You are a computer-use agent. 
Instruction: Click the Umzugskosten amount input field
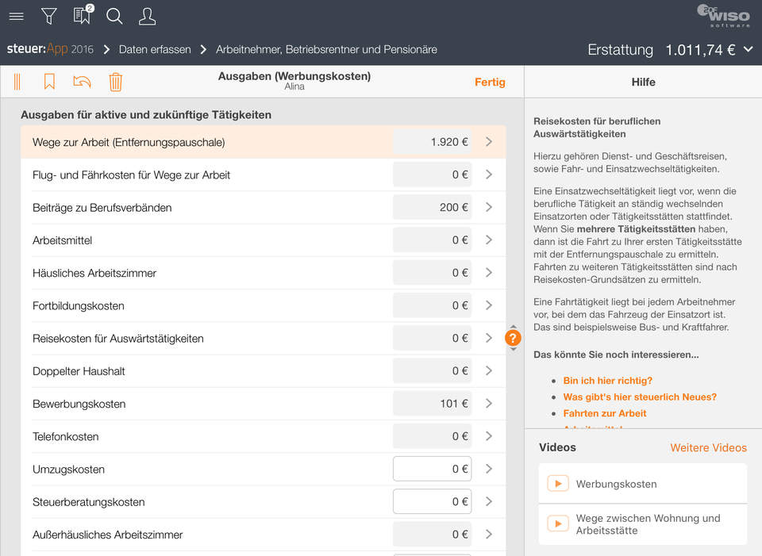[432, 469]
